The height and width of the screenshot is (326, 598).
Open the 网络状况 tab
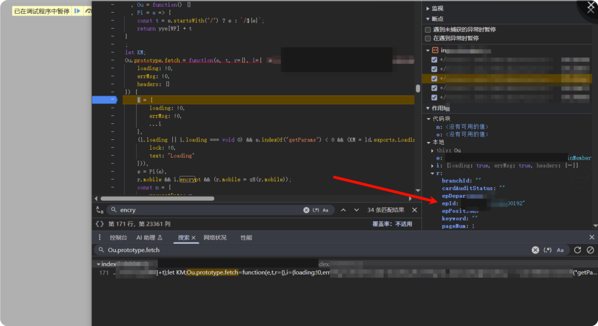pos(215,238)
